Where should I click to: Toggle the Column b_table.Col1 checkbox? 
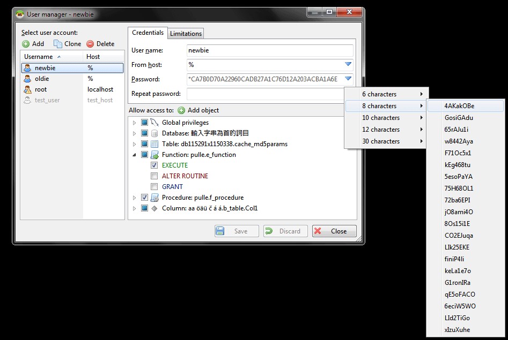click(144, 208)
